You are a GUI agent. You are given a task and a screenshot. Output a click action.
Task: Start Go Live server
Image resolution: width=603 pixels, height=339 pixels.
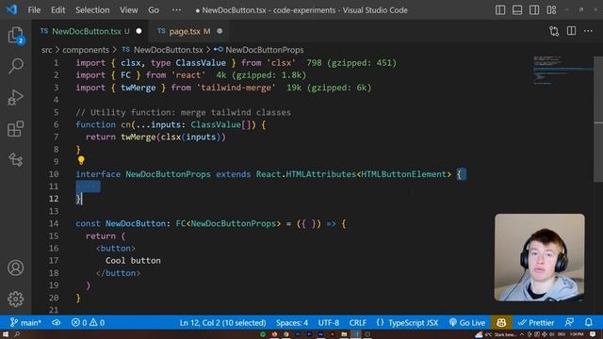pyautogui.click(x=467, y=322)
